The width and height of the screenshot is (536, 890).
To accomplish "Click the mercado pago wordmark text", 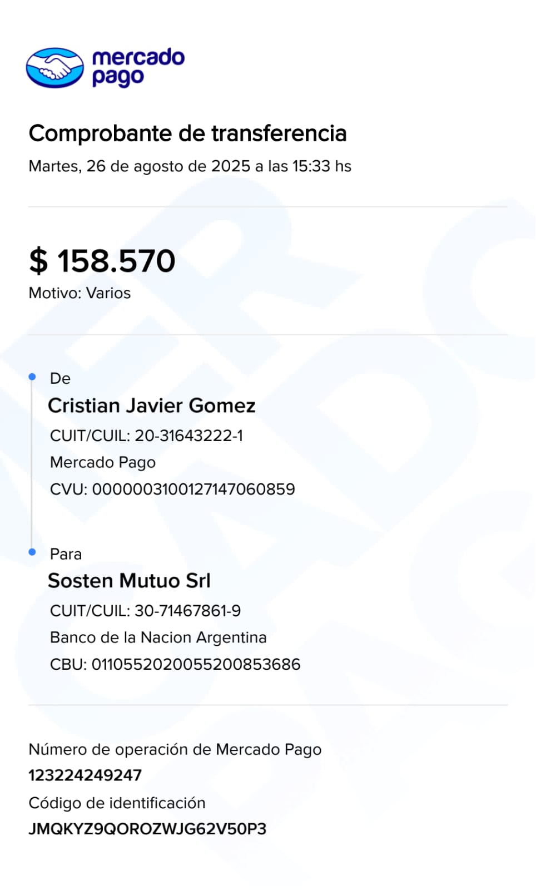I will 137,67.
